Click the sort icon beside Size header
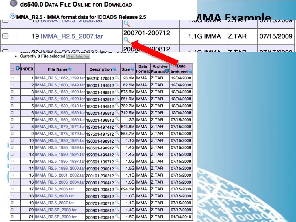The width and height of the screenshot is (296, 222). [x=132, y=69]
